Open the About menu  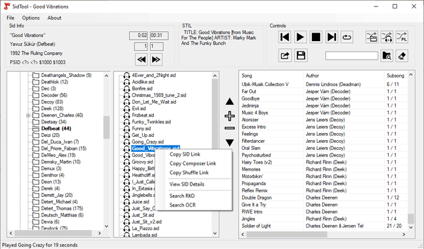pos(54,18)
